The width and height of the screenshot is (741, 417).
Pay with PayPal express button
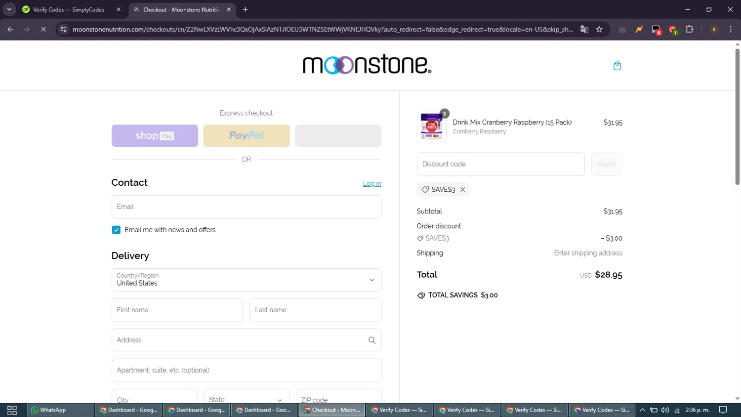pos(247,136)
